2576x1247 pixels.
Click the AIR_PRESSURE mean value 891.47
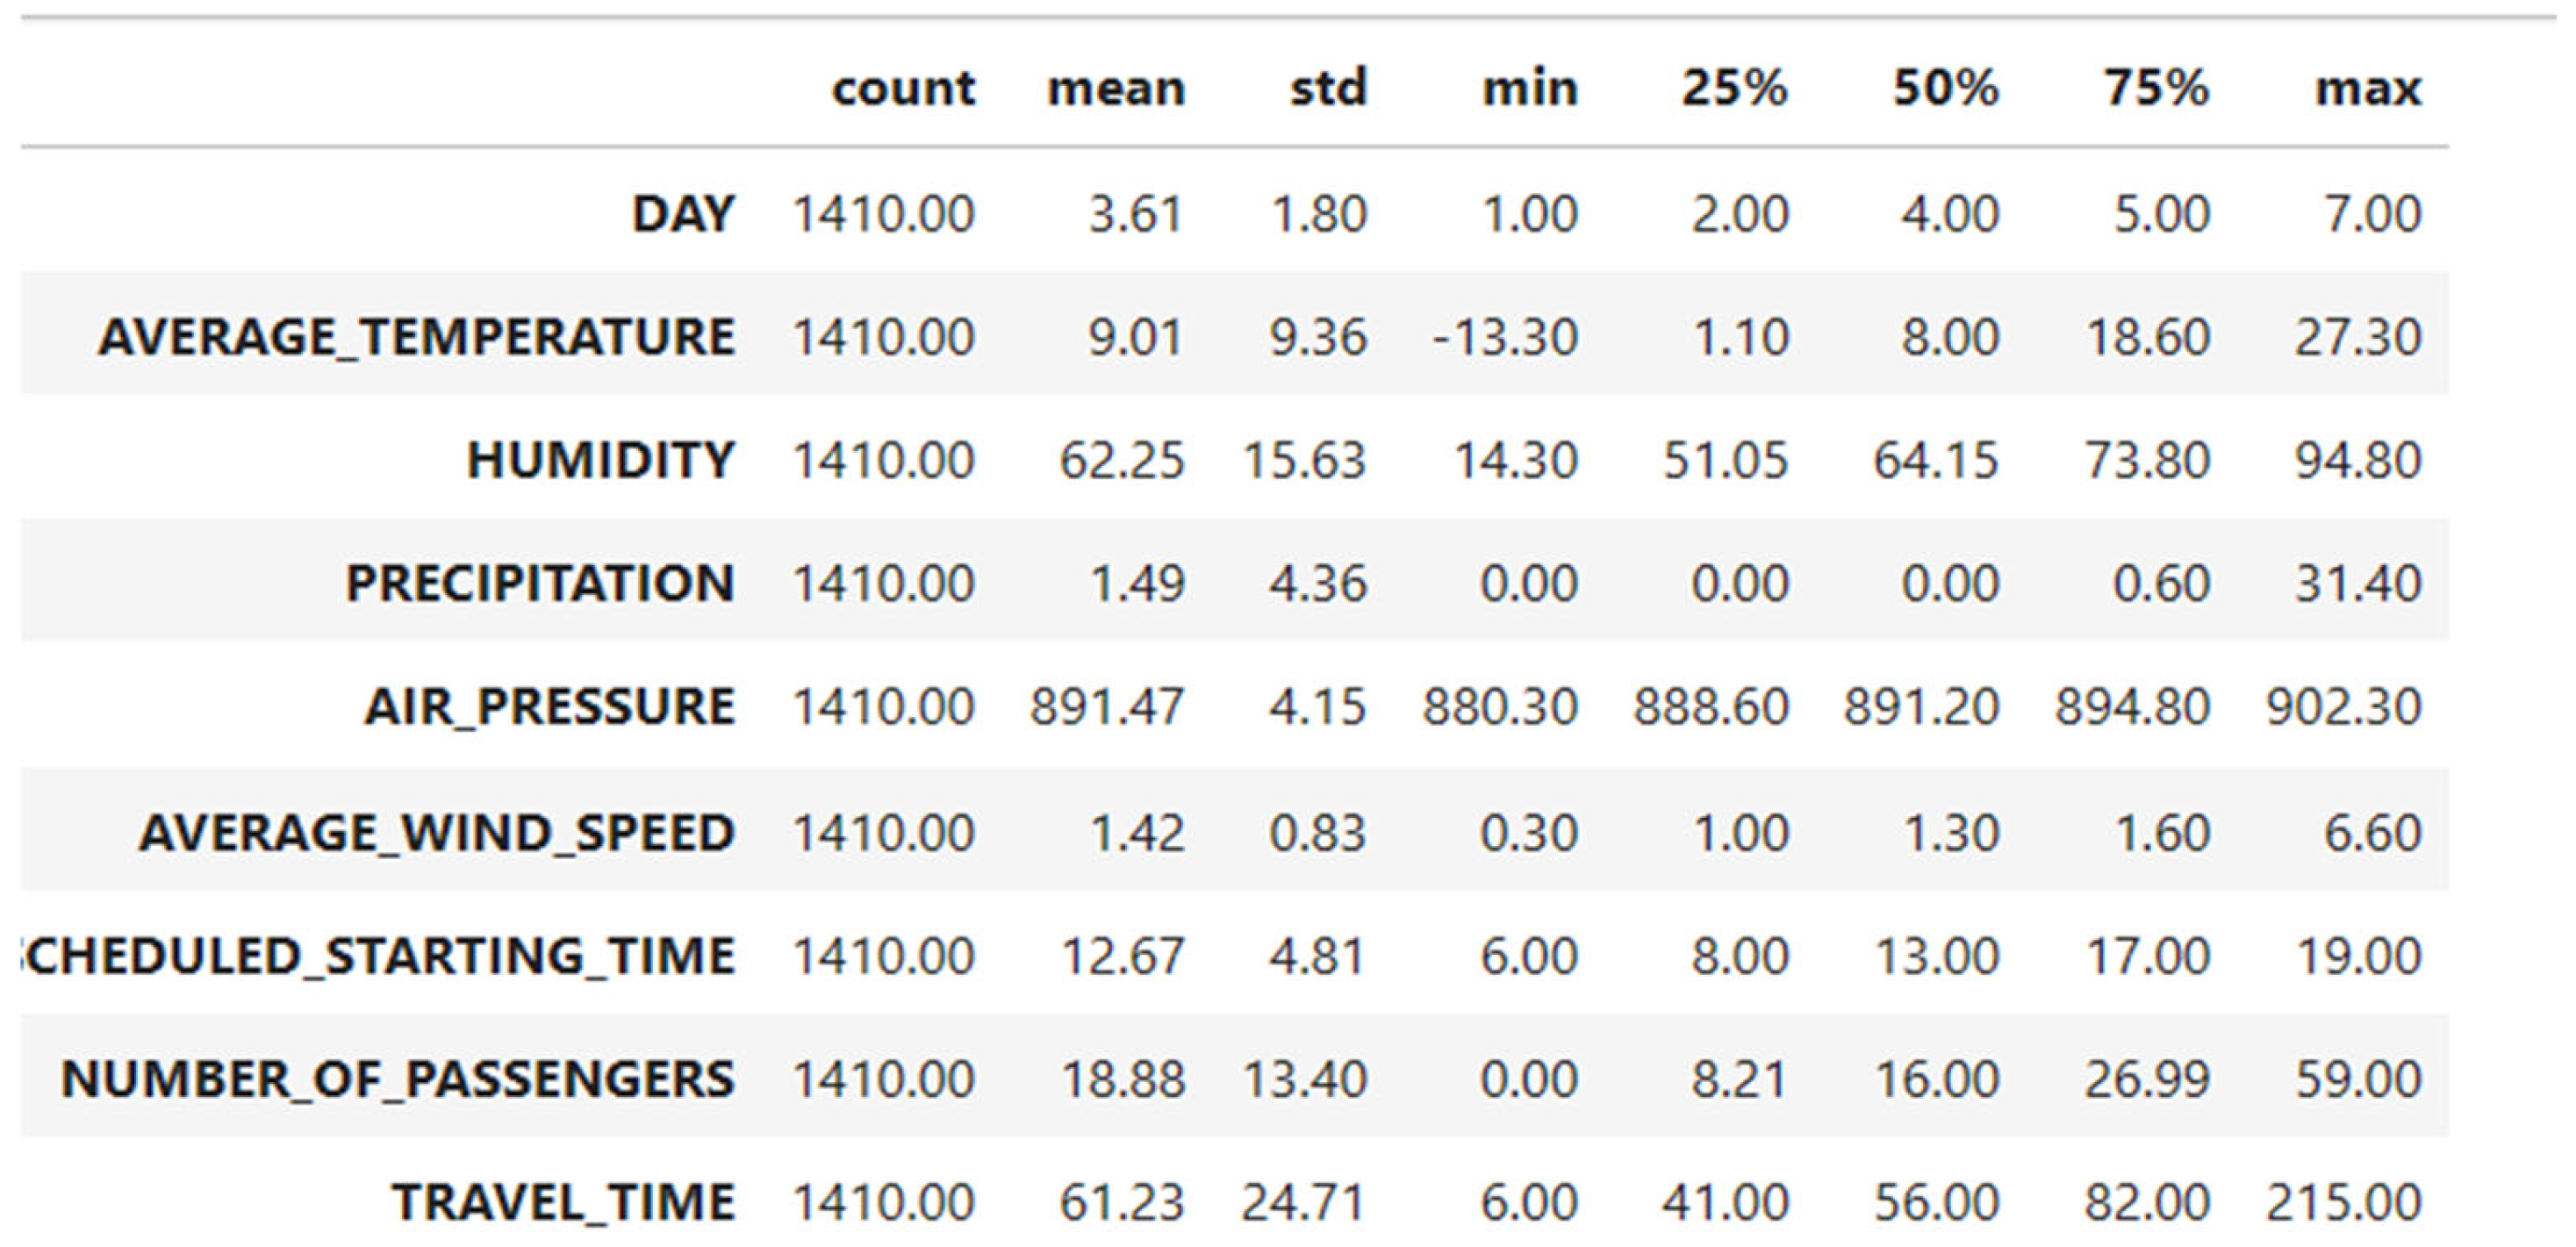click(1107, 706)
